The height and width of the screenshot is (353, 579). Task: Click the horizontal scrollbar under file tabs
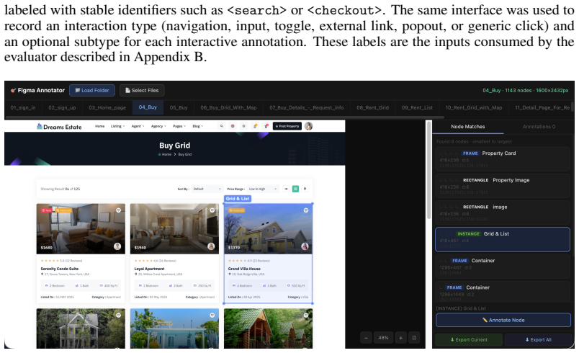pos(225,117)
